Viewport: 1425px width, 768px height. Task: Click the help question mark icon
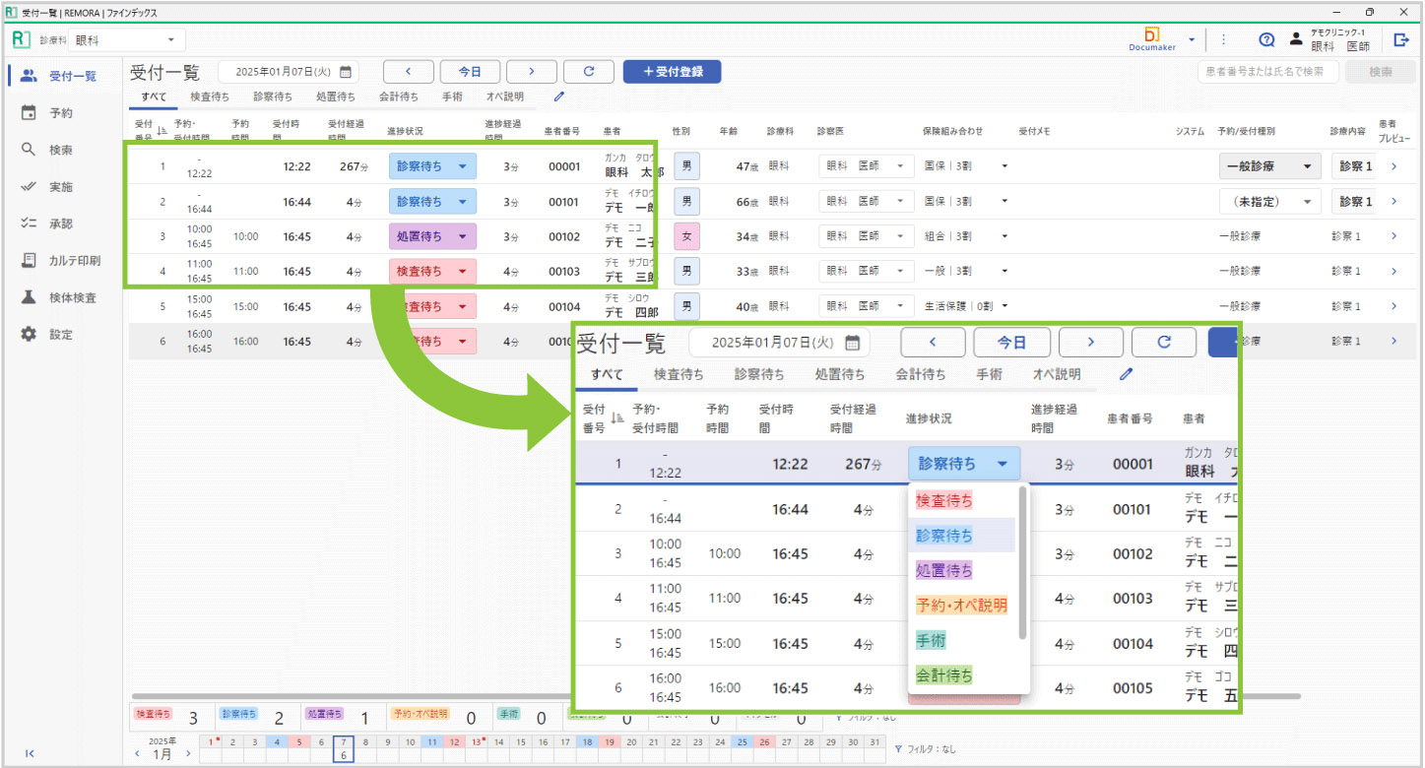point(1266,40)
